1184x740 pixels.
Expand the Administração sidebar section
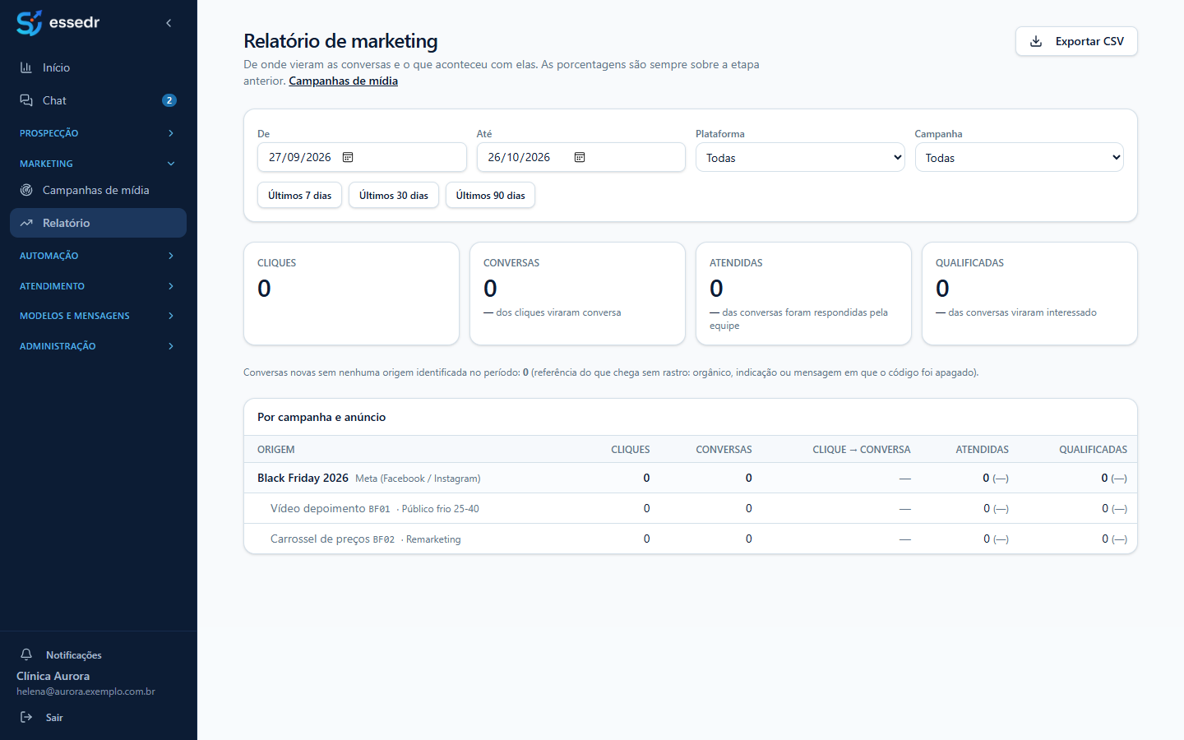[x=99, y=346]
